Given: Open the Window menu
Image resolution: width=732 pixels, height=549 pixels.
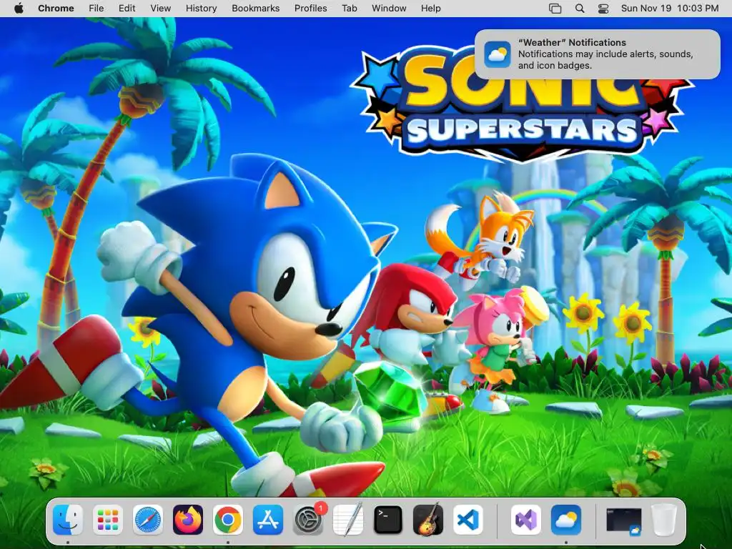Looking at the screenshot, I should pyautogui.click(x=389, y=9).
